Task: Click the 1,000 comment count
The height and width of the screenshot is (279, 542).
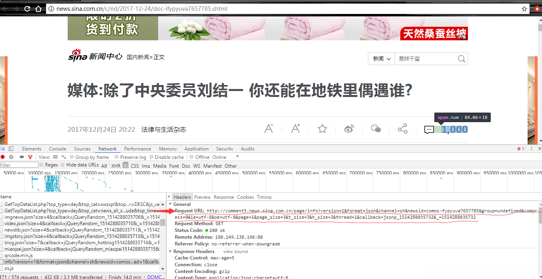Action: click(454, 129)
